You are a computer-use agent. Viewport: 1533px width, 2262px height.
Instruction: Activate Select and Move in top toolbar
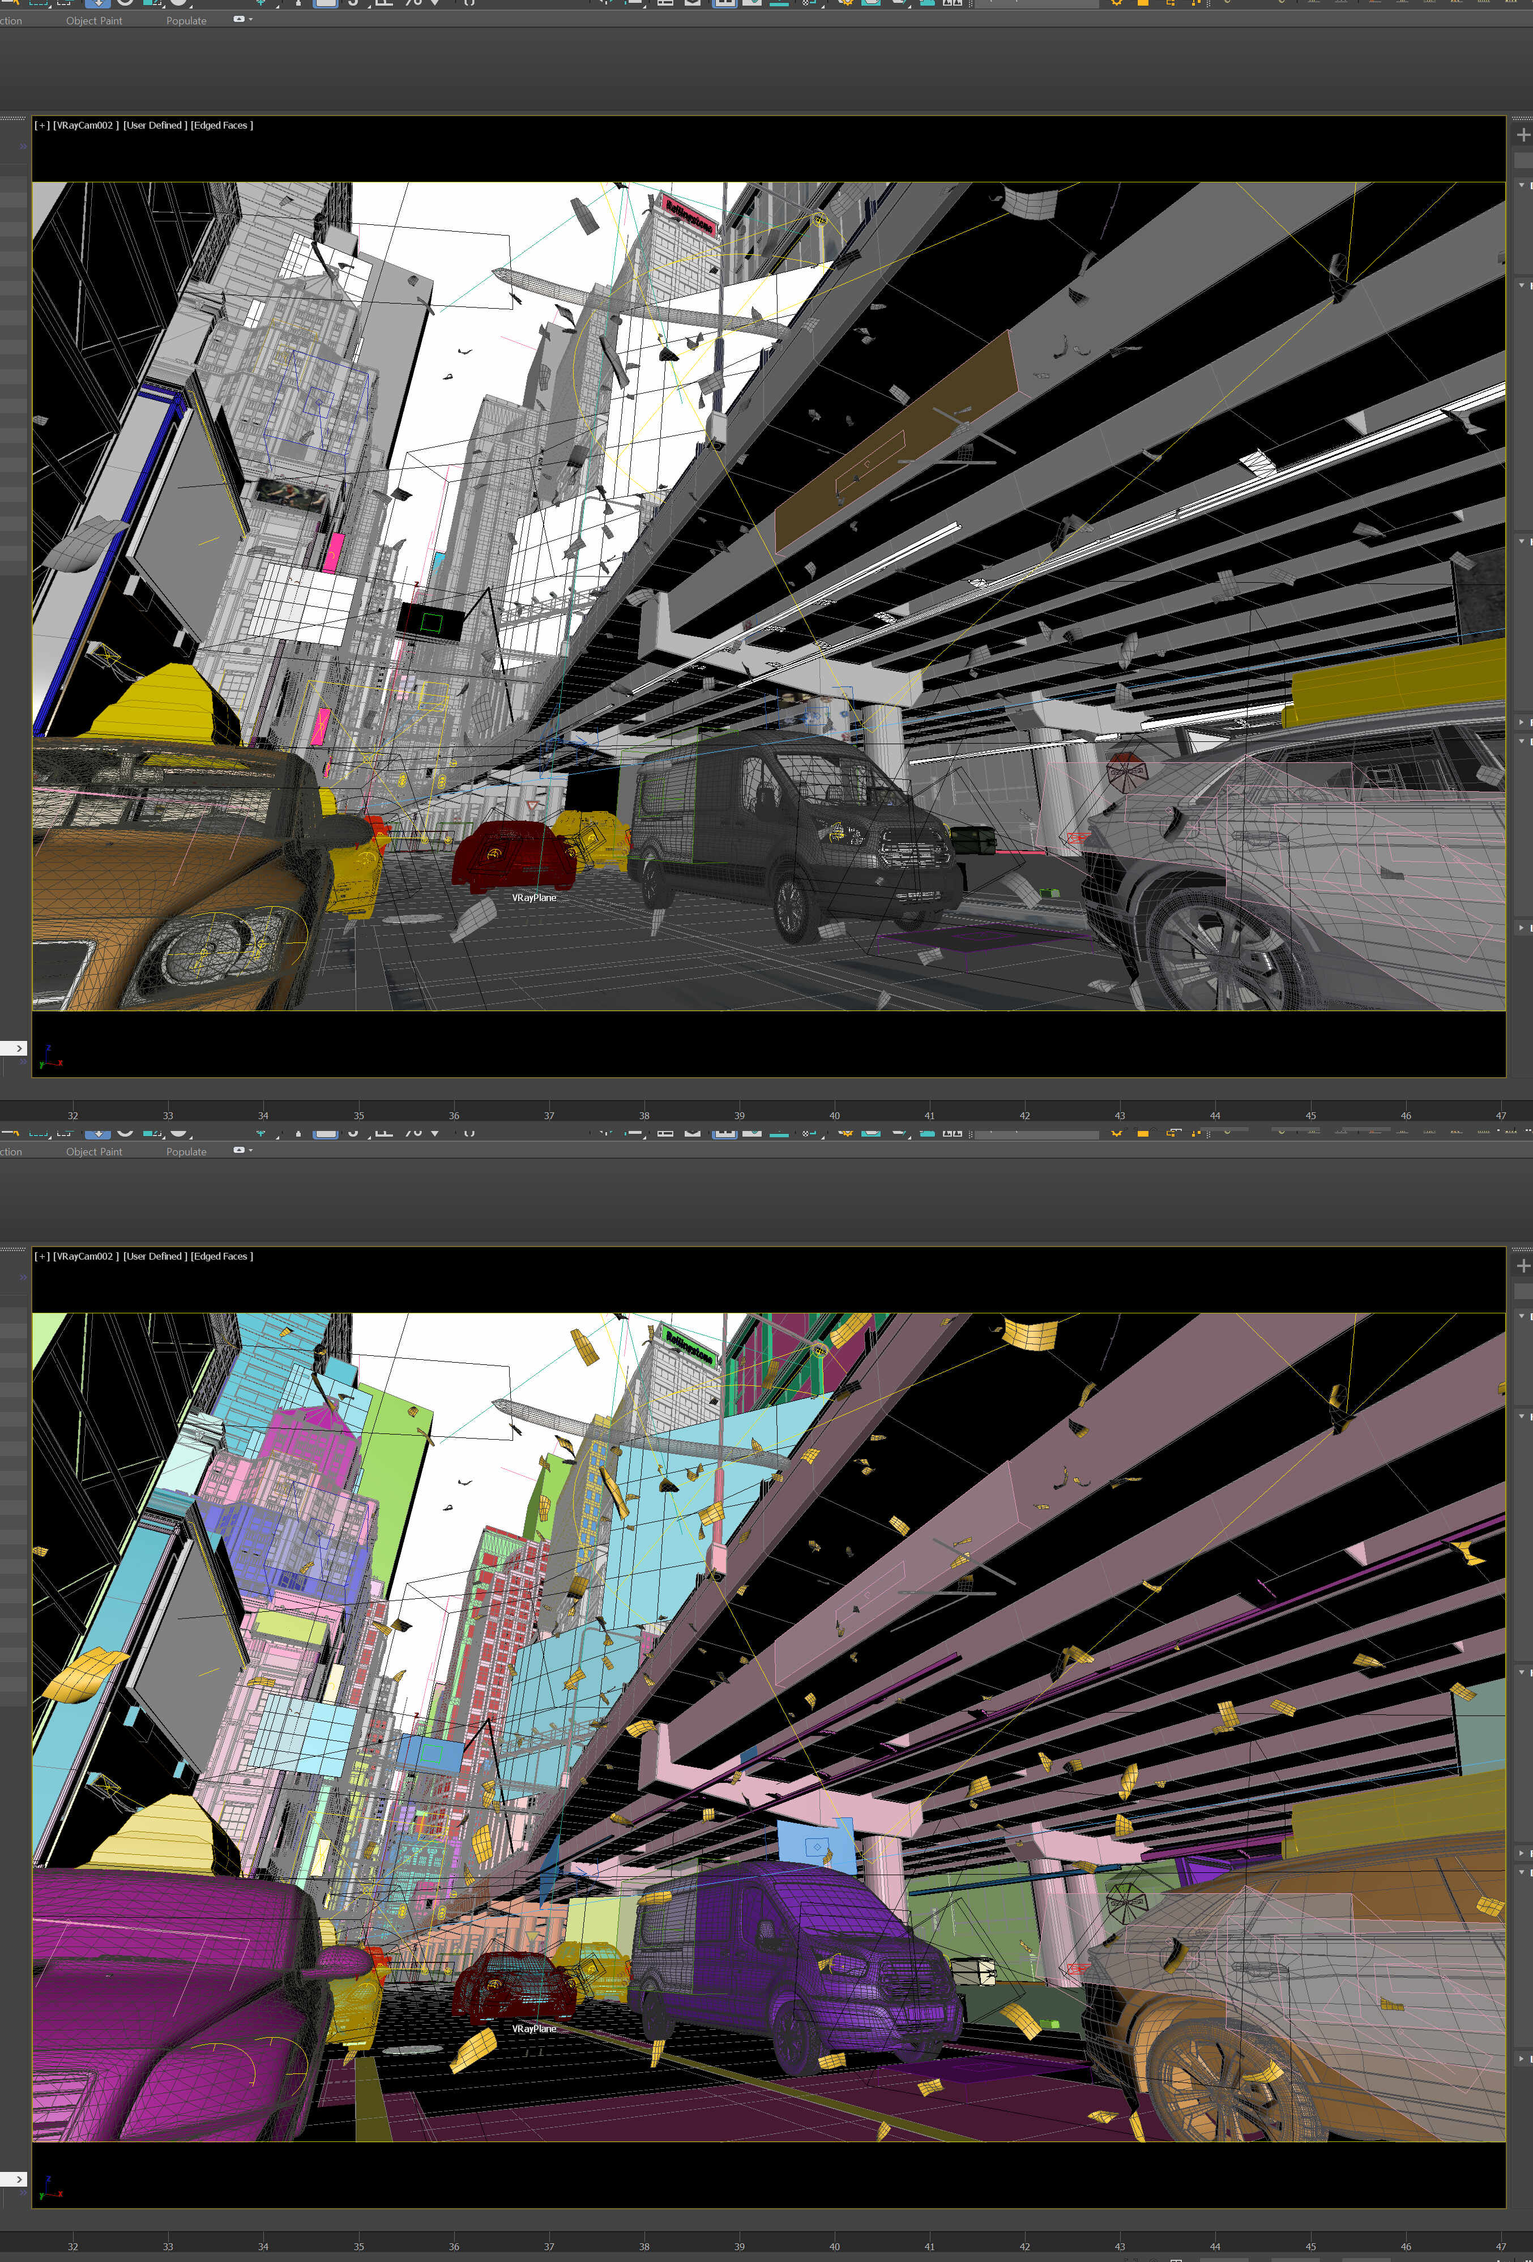[97, 3]
